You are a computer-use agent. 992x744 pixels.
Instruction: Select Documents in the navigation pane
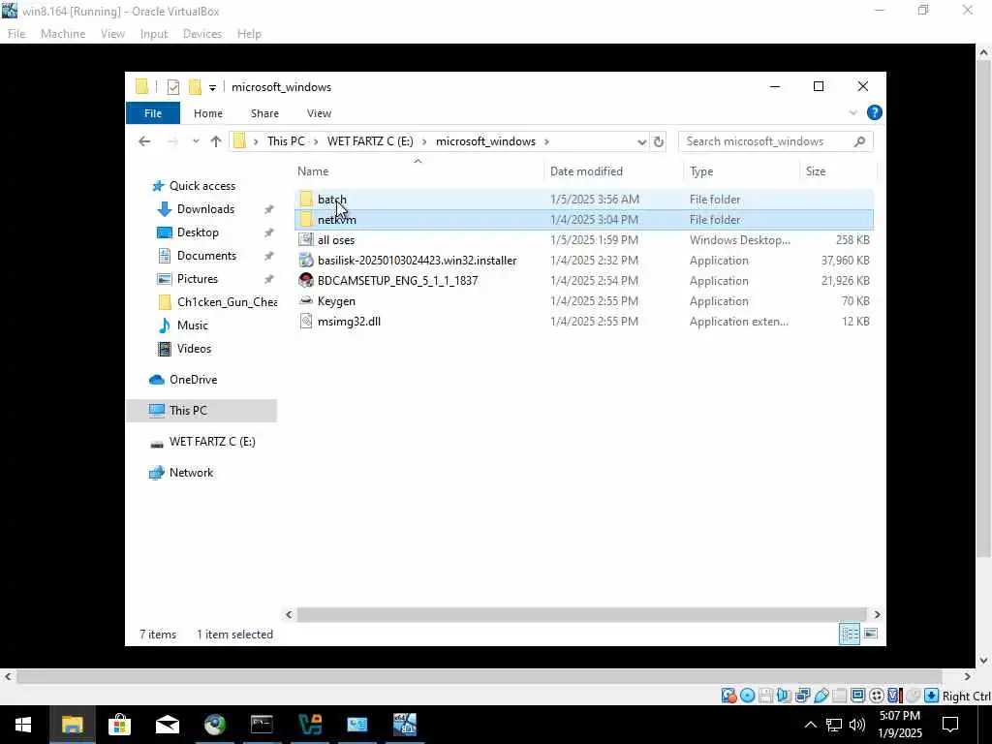pos(206,256)
